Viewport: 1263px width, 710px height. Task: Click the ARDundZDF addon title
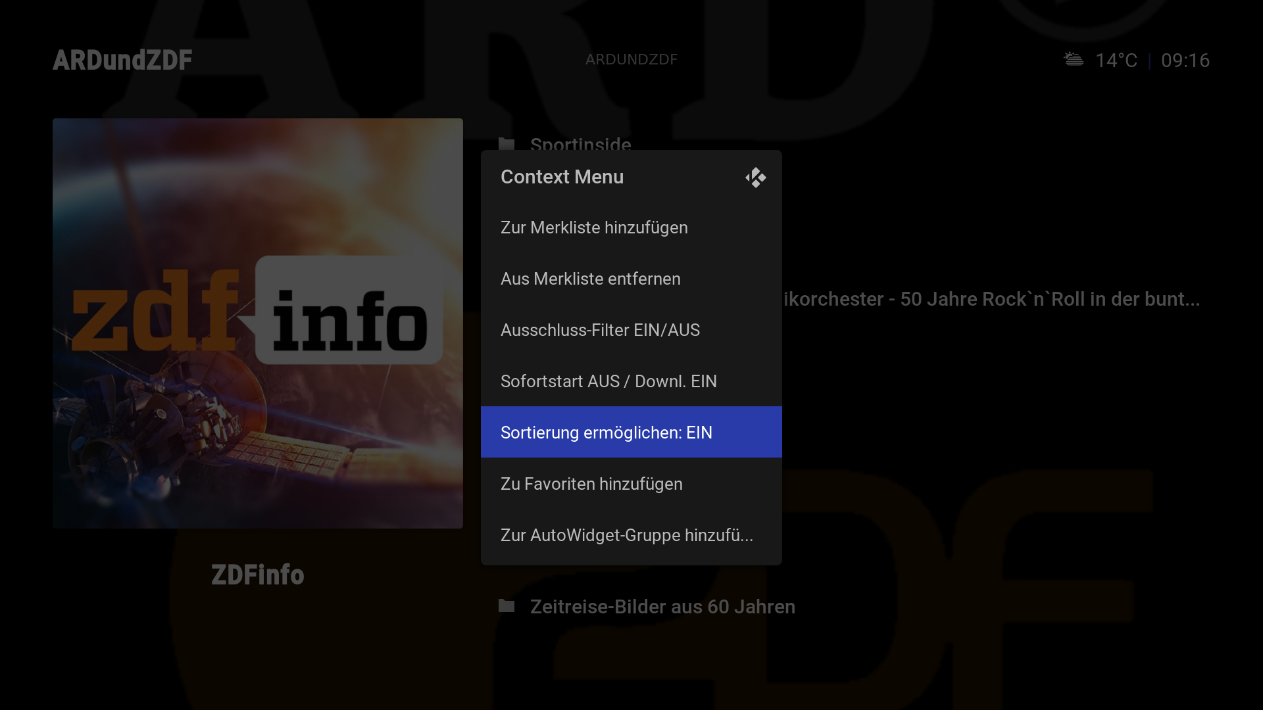pyautogui.click(x=122, y=60)
